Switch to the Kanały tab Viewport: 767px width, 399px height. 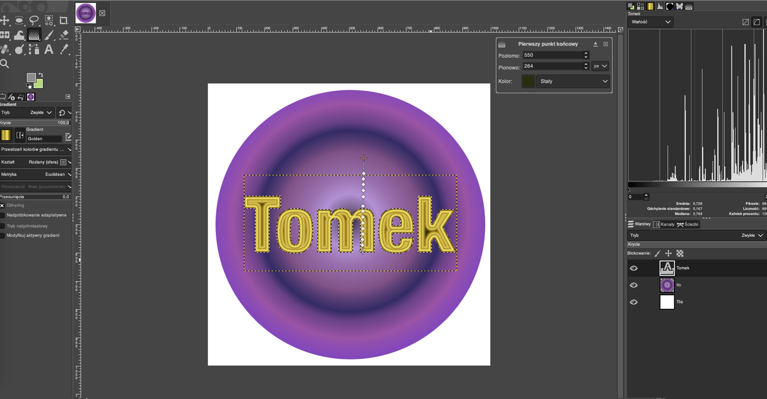pyautogui.click(x=664, y=224)
